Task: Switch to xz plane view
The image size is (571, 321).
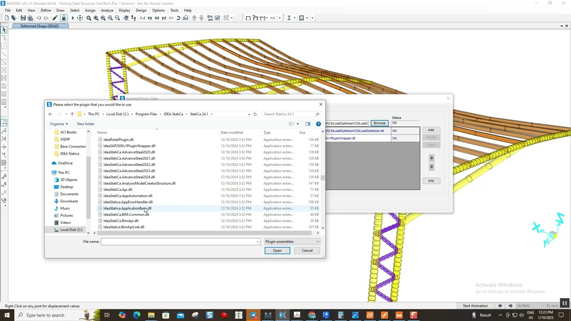Action: click(157, 18)
